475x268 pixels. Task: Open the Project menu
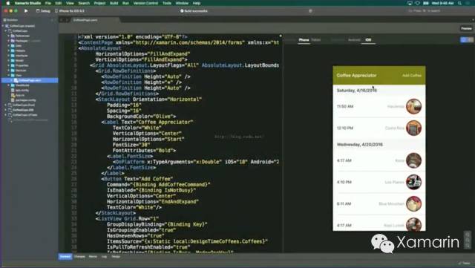tap(99, 3)
